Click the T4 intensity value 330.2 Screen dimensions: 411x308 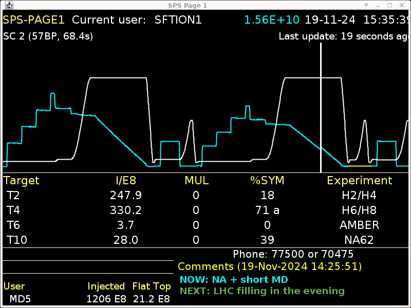125,210
